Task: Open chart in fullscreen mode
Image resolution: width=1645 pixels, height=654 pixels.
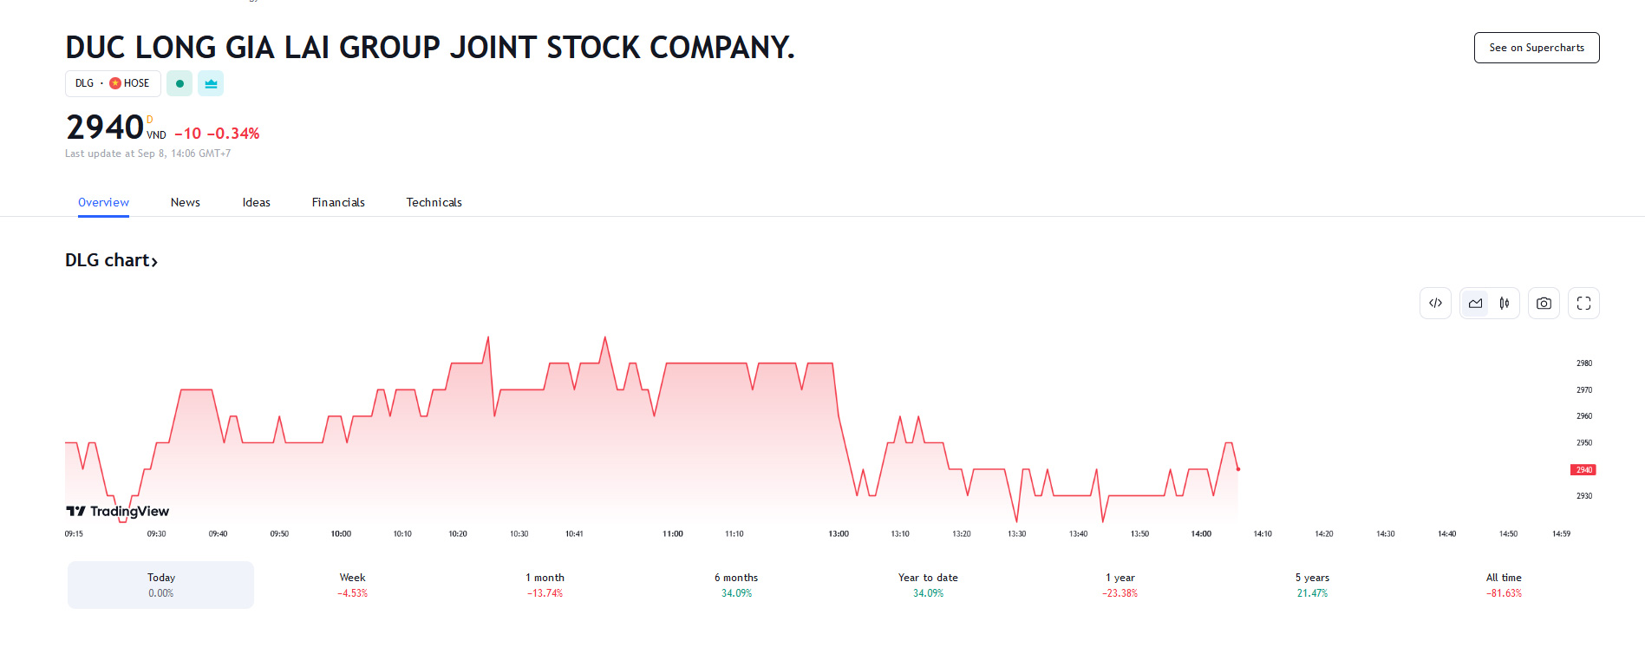Action: (x=1583, y=304)
